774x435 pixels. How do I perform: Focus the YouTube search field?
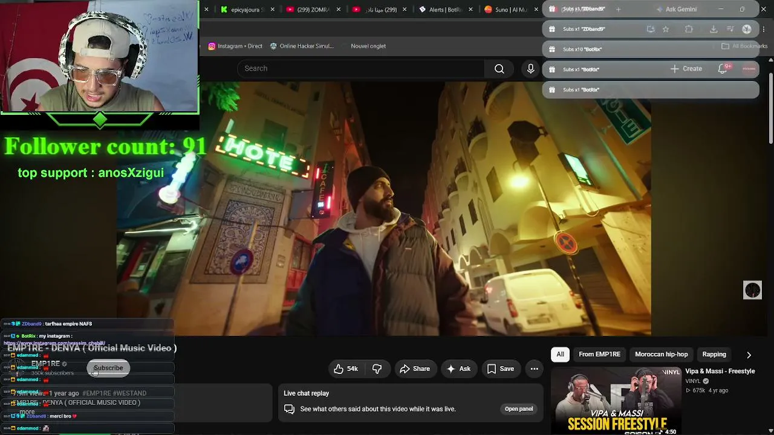coord(361,69)
